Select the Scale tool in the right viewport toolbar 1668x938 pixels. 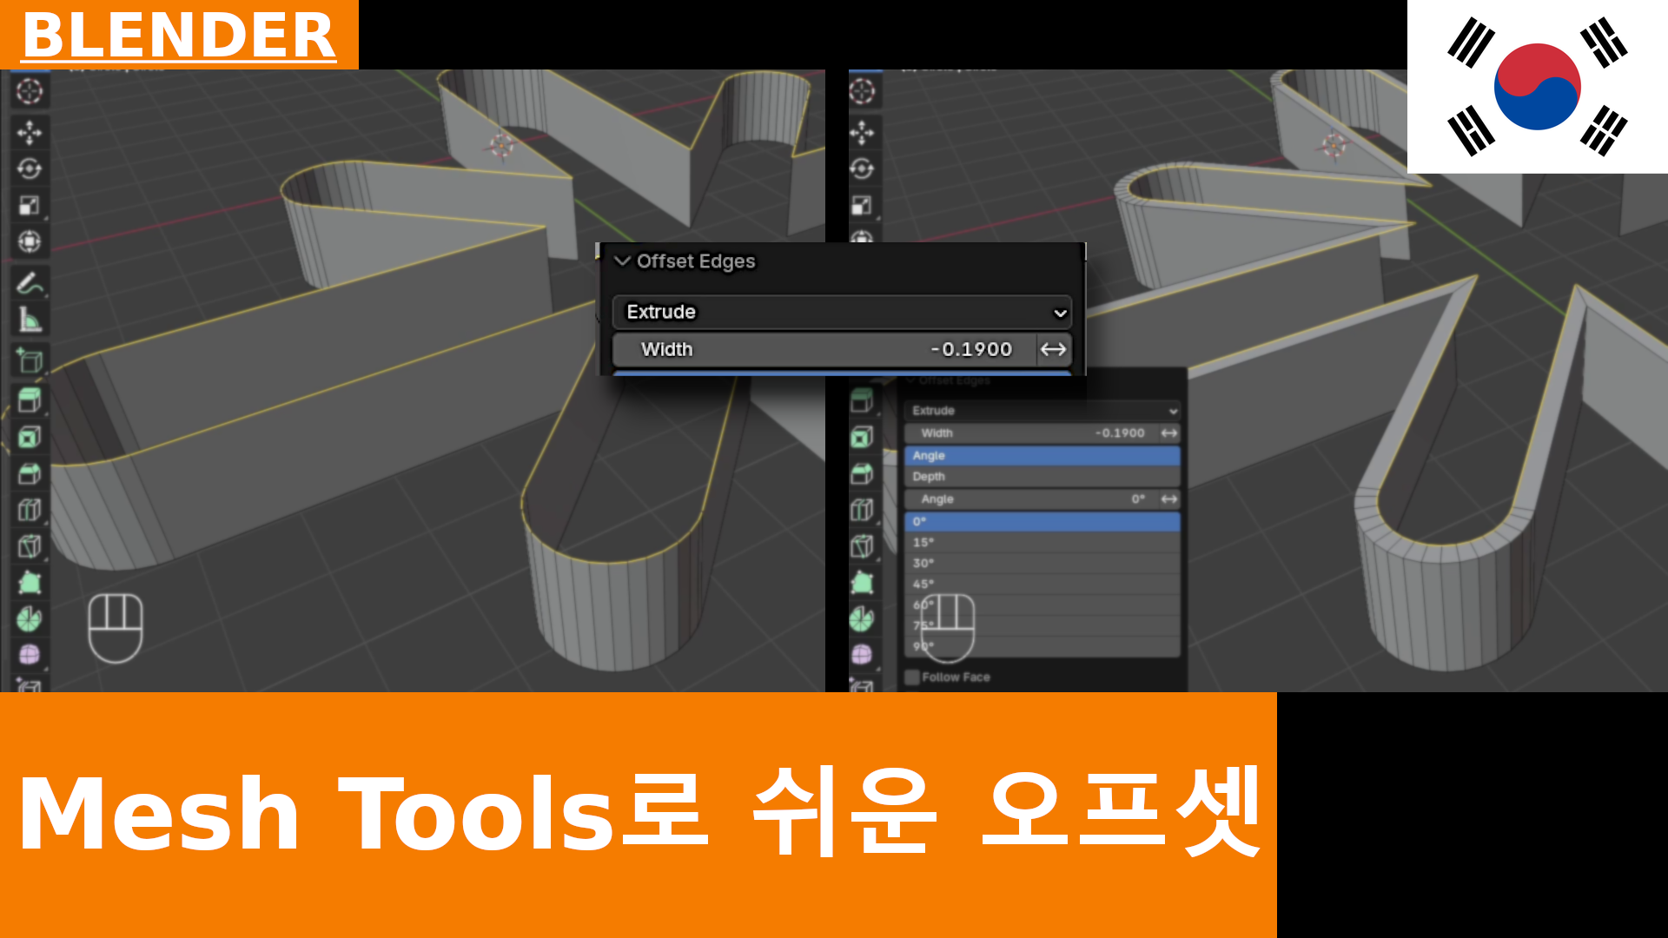point(862,205)
